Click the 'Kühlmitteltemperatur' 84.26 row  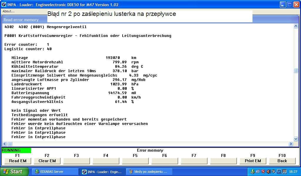point(77,67)
